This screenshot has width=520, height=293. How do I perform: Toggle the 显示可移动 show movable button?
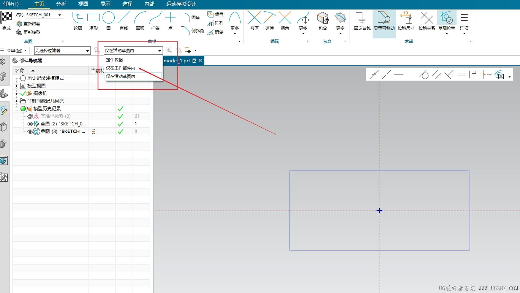point(384,24)
